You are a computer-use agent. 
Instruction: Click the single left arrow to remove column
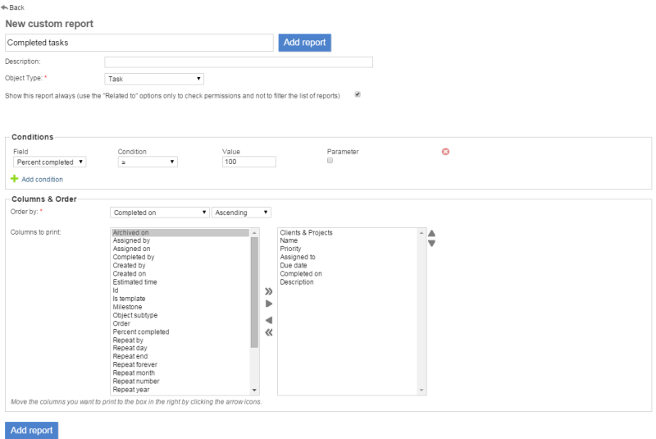click(268, 320)
